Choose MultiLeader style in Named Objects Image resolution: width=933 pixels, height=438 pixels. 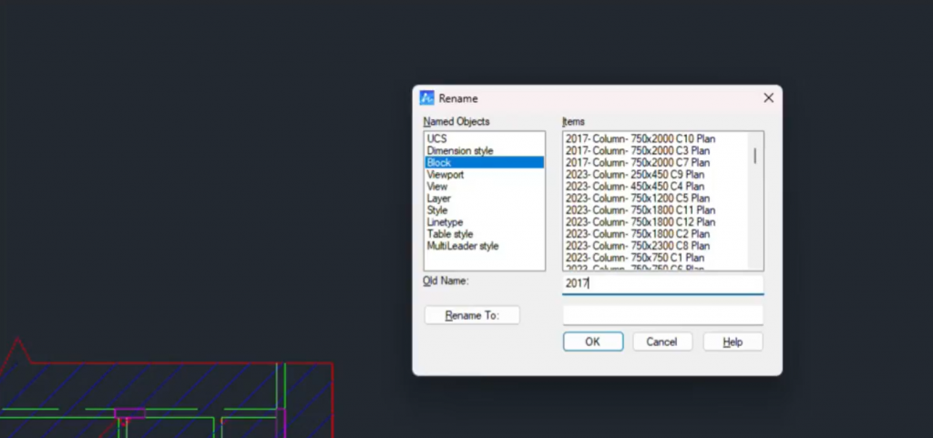[463, 246]
